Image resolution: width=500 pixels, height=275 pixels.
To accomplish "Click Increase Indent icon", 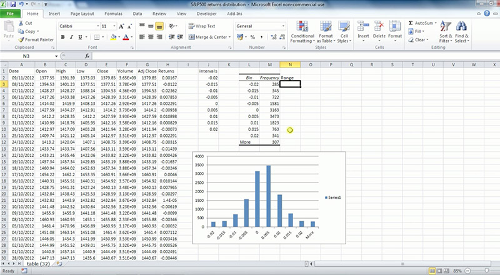I will (x=180, y=37).
